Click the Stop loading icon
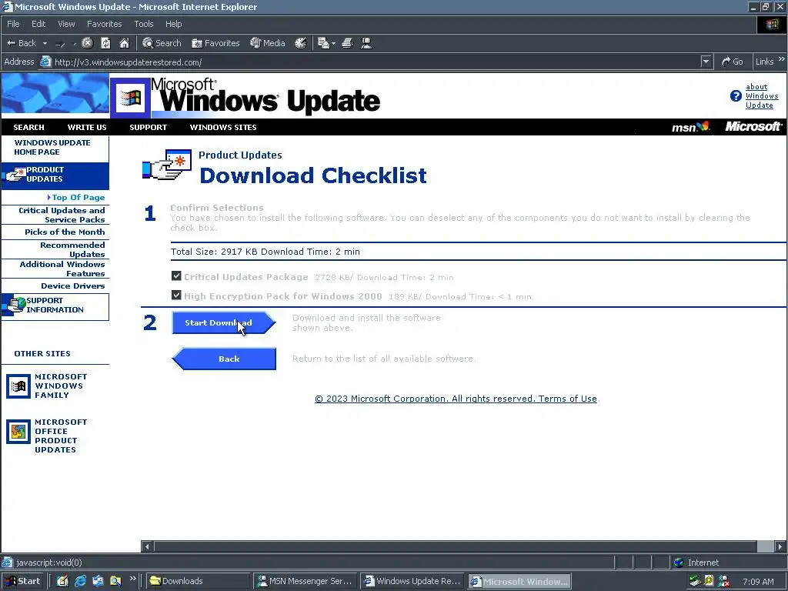The height and width of the screenshot is (591, 788). tap(88, 43)
